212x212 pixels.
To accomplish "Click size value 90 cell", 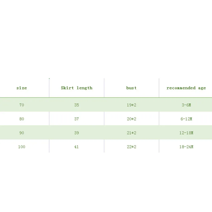I will pyautogui.click(x=22, y=133).
